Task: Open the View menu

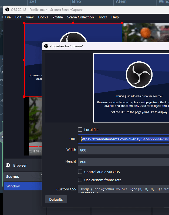Action: click(x=30, y=17)
